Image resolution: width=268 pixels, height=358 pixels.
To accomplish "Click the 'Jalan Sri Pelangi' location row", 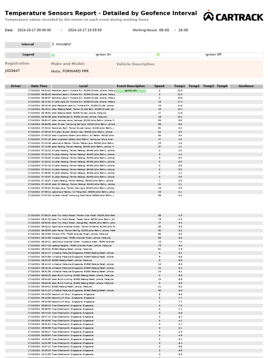I will coord(134,185).
